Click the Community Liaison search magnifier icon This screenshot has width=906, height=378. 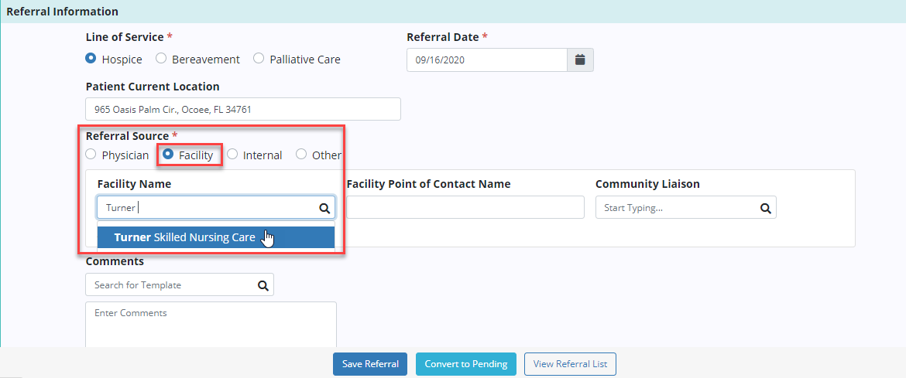765,208
